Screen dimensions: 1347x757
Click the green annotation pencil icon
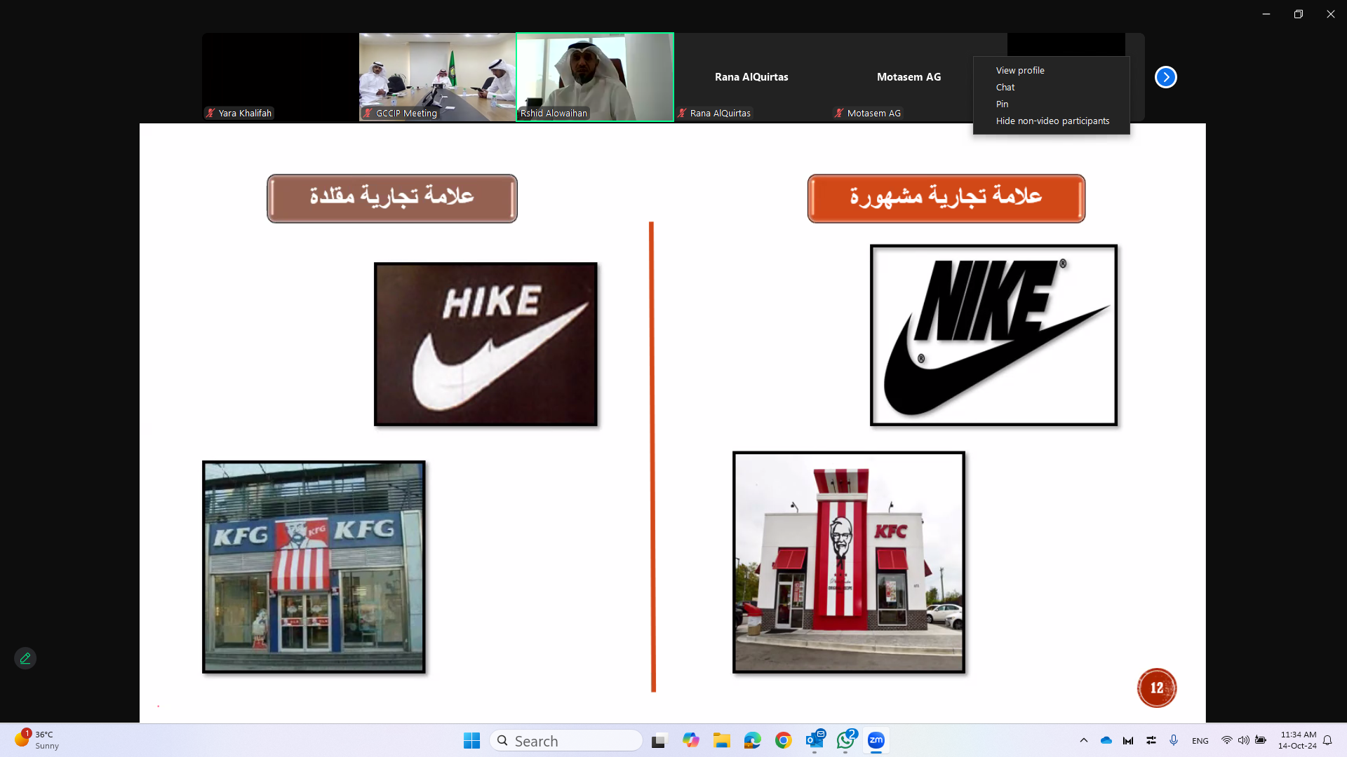coord(25,658)
